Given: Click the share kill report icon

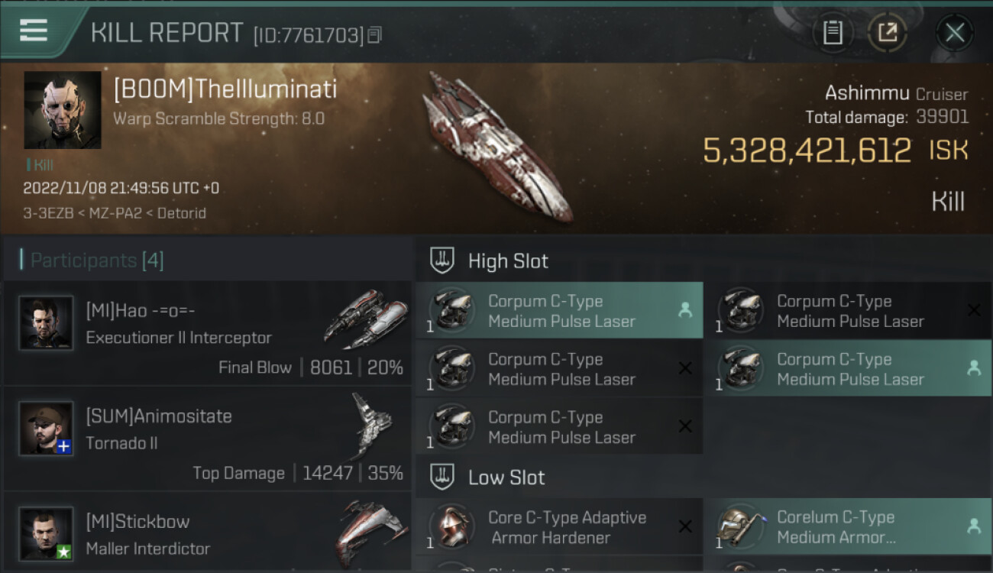Looking at the screenshot, I should (887, 32).
